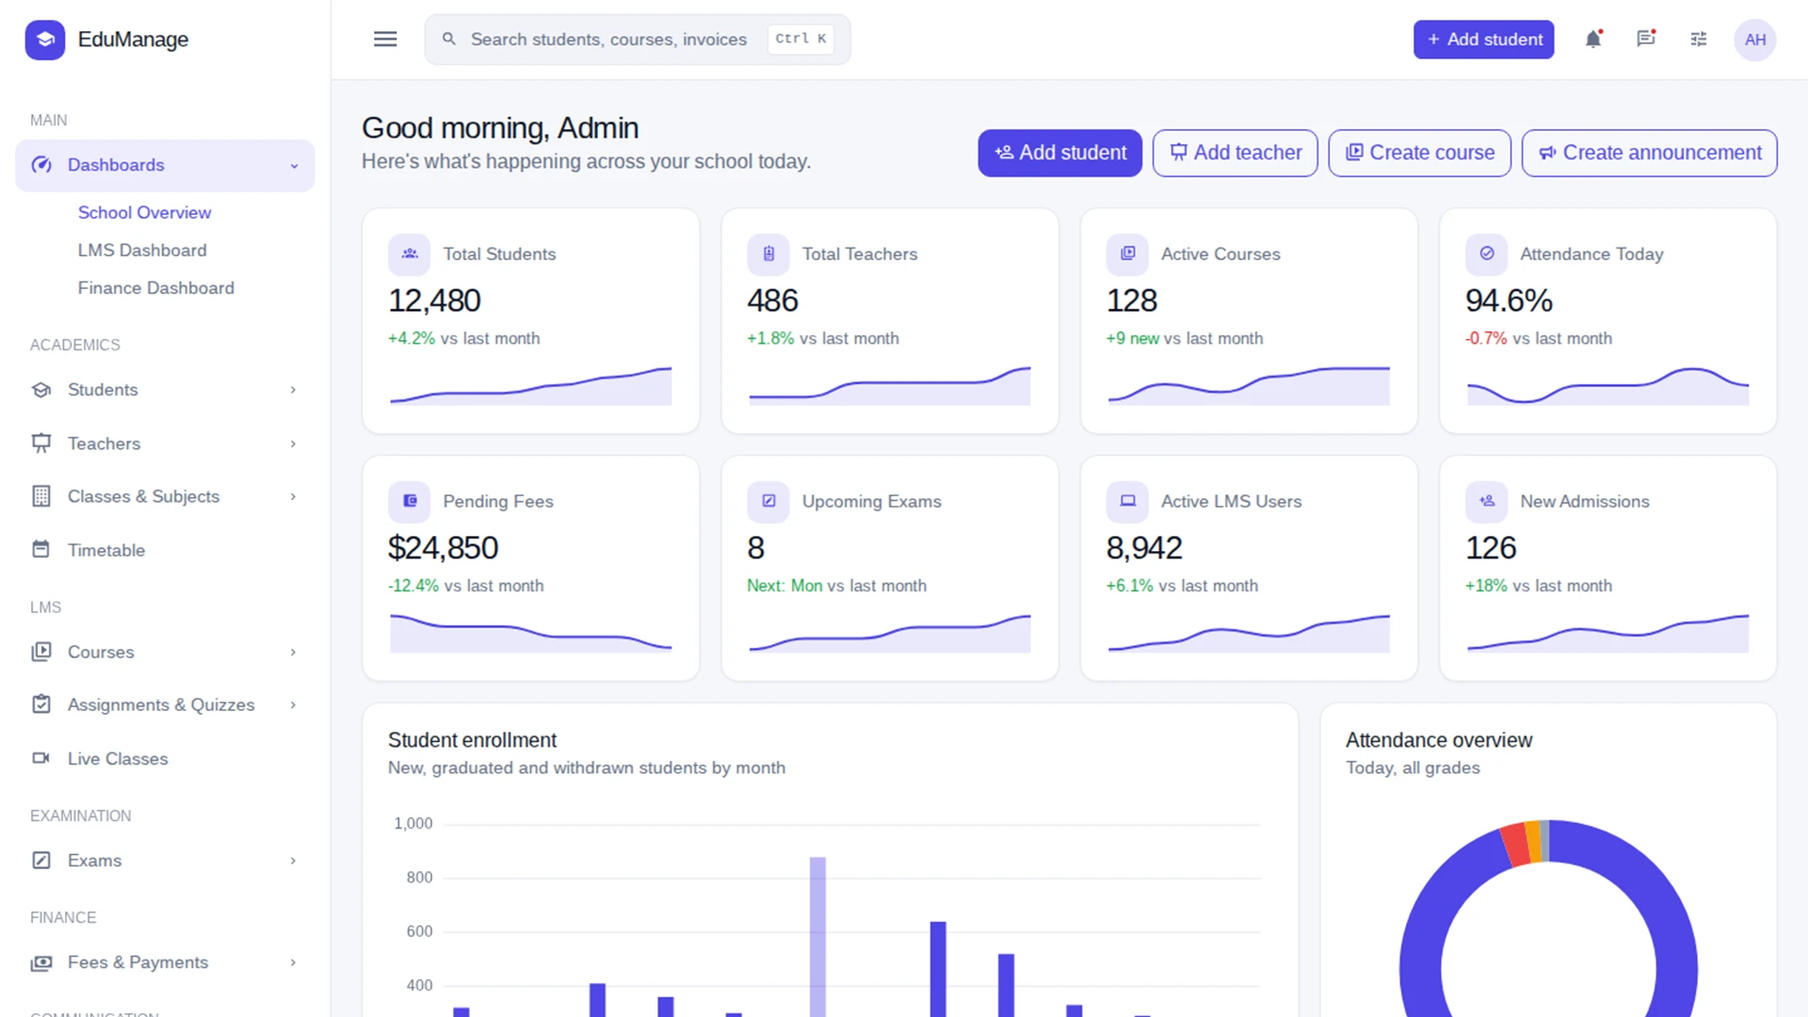1808x1017 pixels.
Task: Focus the search students, courses, invoices field
Action: (638, 40)
